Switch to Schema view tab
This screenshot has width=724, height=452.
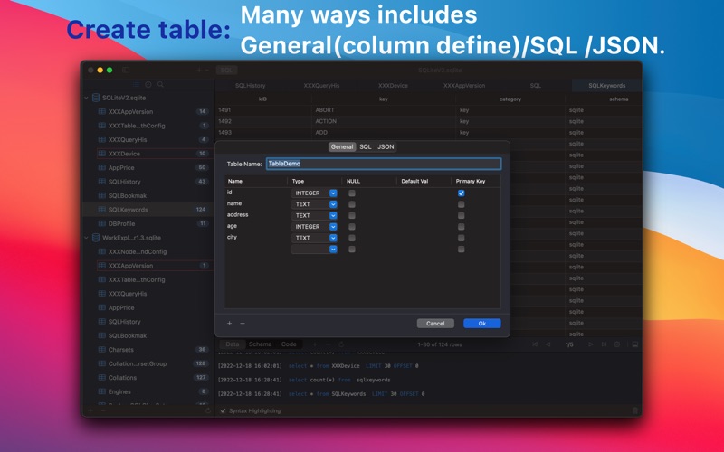(x=260, y=344)
